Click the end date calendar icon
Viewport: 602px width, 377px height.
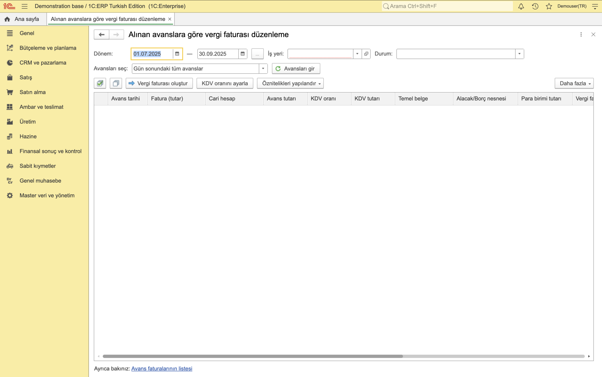click(x=243, y=54)
